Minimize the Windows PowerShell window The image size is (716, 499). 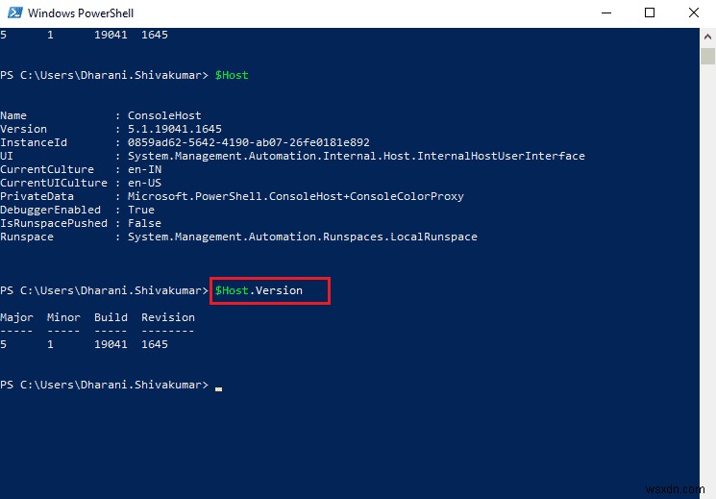607,13
